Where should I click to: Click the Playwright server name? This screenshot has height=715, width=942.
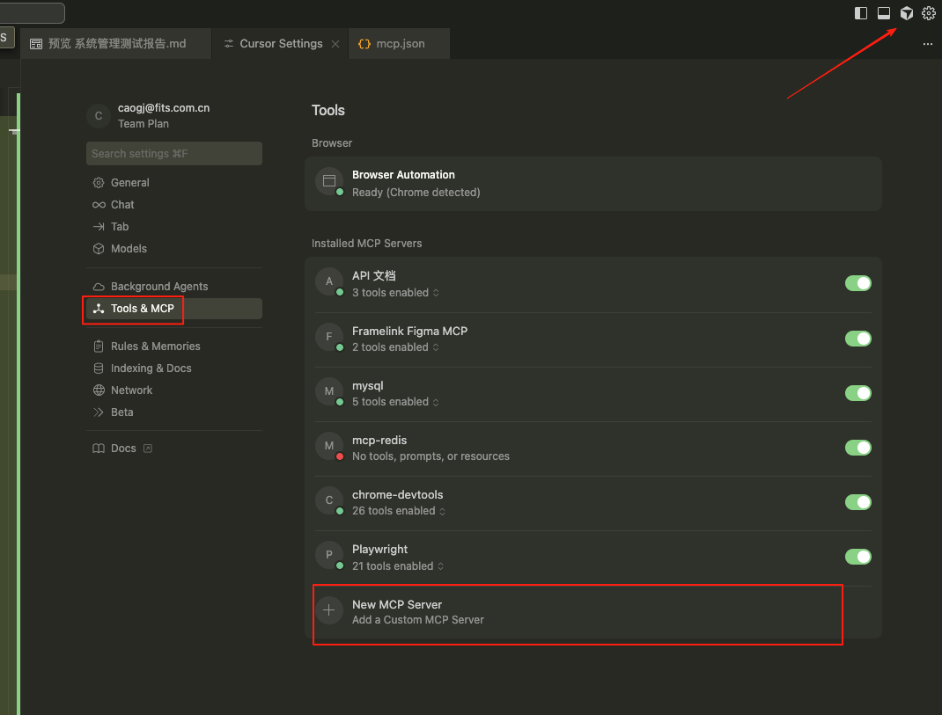(x=379, y=550)
